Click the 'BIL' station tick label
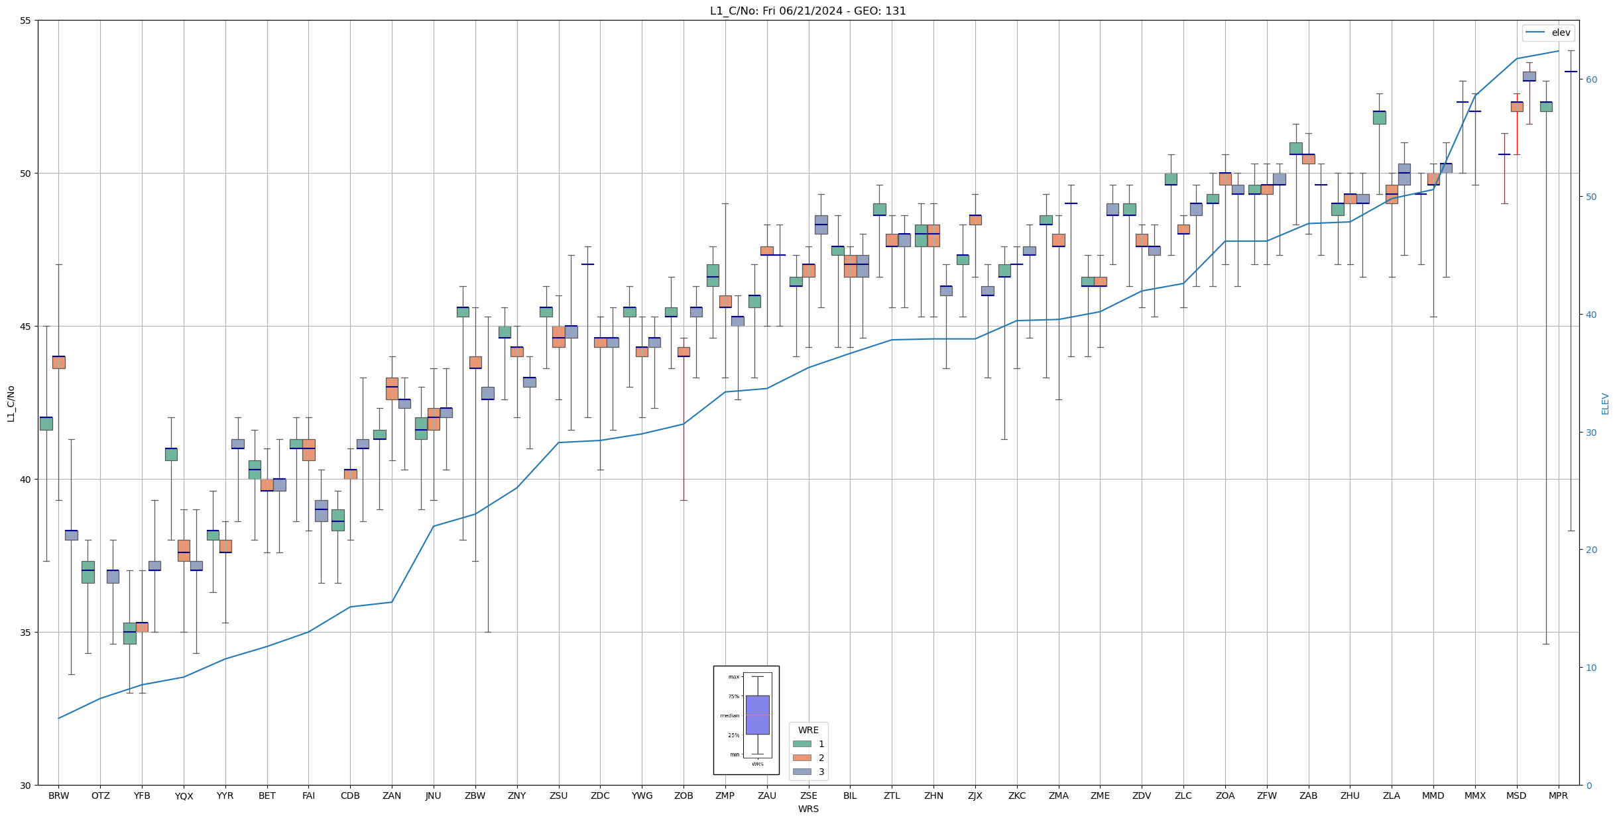Viewport: 1617px width, 820px height. (x=850, y=795)
